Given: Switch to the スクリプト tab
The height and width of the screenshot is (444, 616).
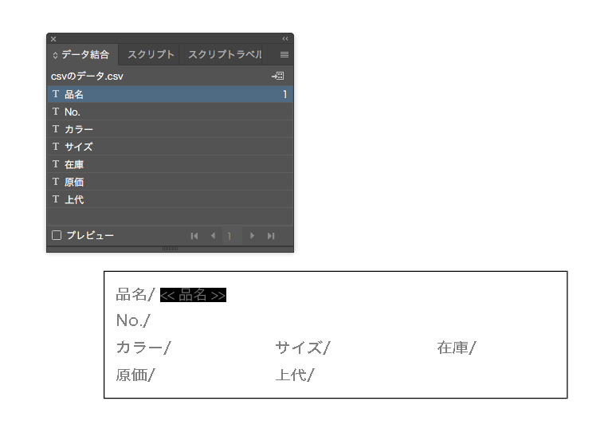Looking at the screenshot, I should (x=151, y=55).
